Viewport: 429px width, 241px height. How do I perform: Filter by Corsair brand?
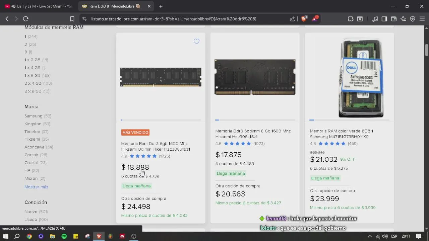pyautogui.click(x=36, y=155)
